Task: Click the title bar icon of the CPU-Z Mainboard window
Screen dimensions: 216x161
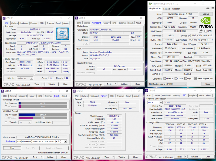Action: point(76,18)
